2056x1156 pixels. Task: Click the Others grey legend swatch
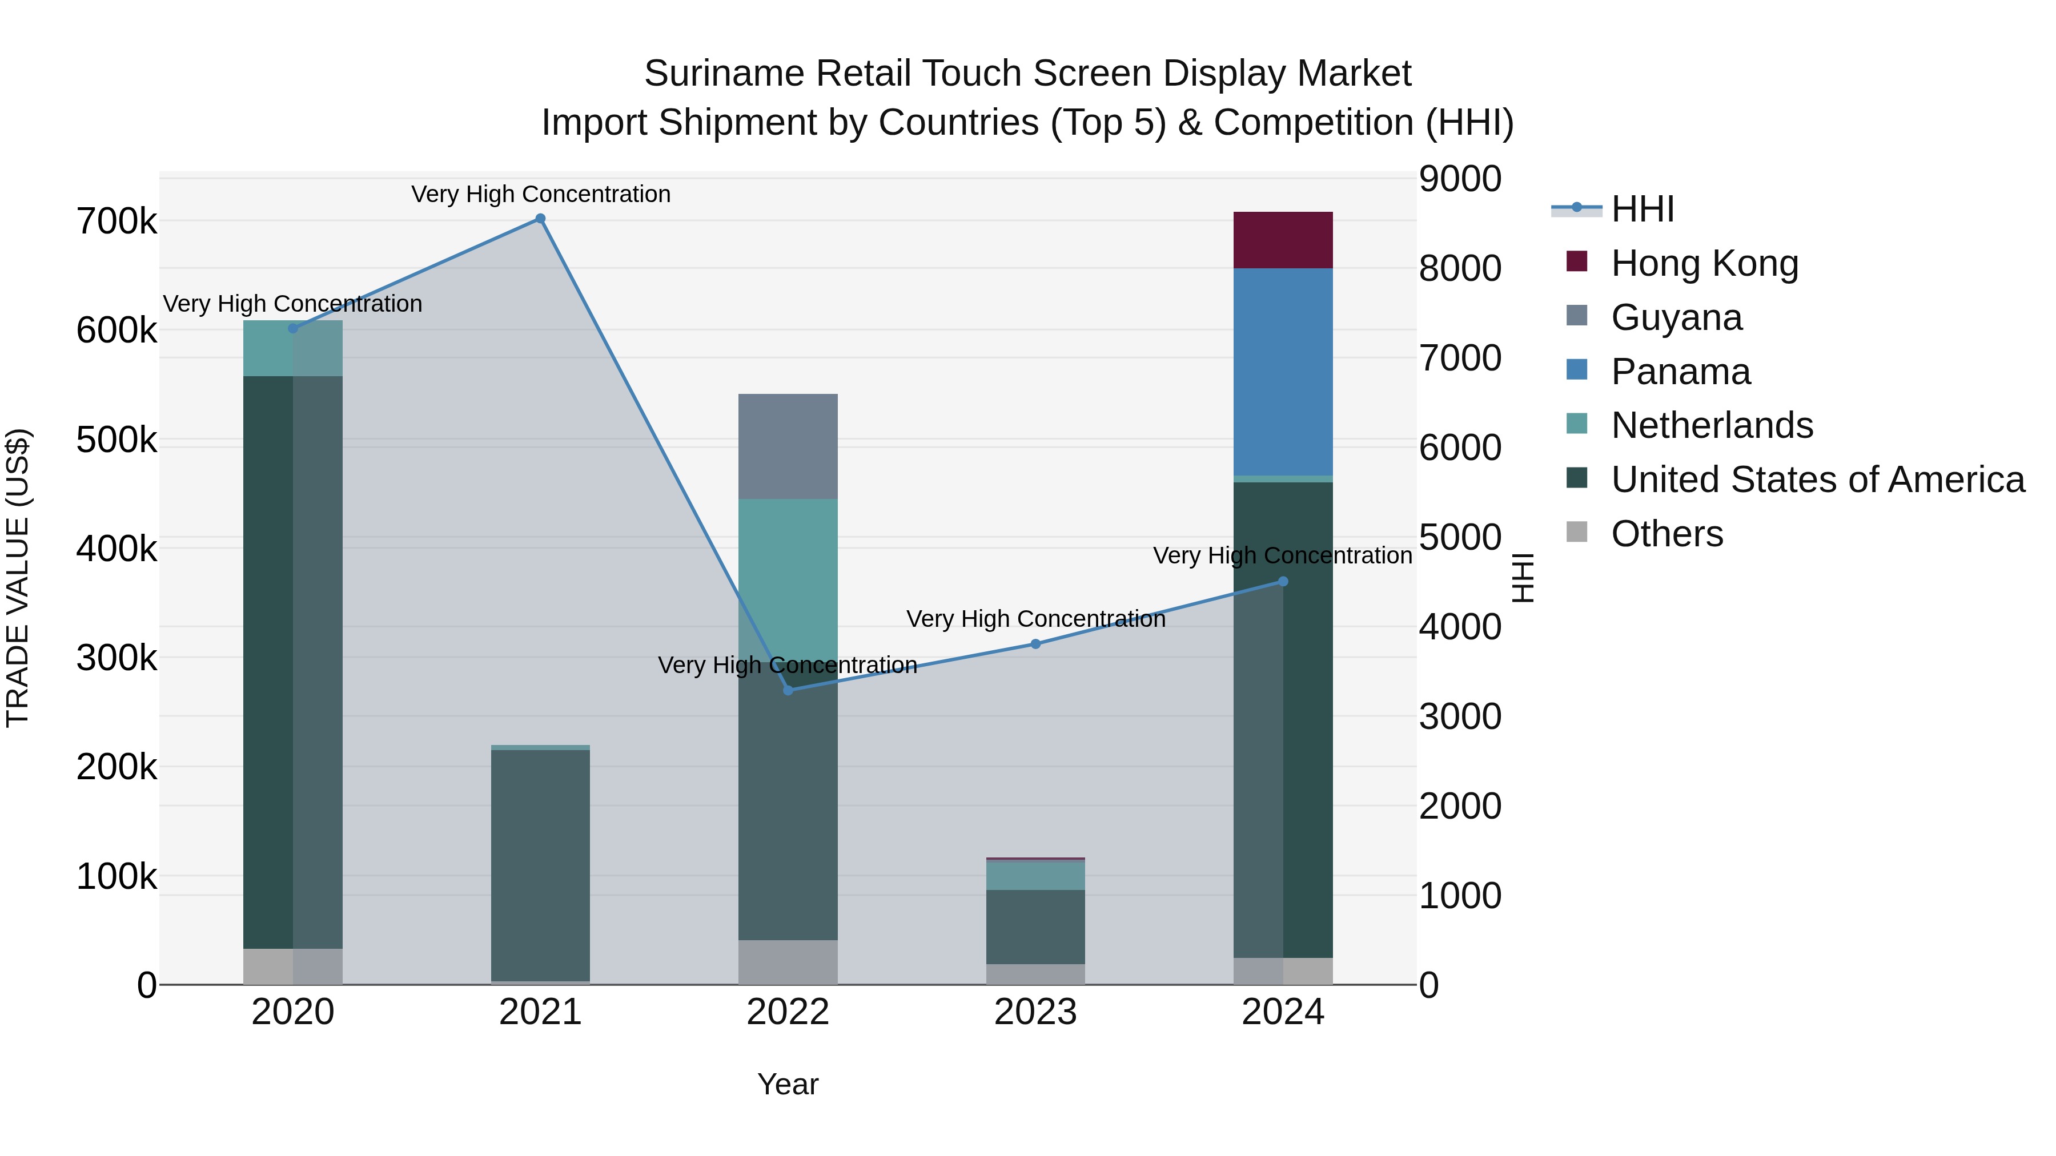(1577, 531)
